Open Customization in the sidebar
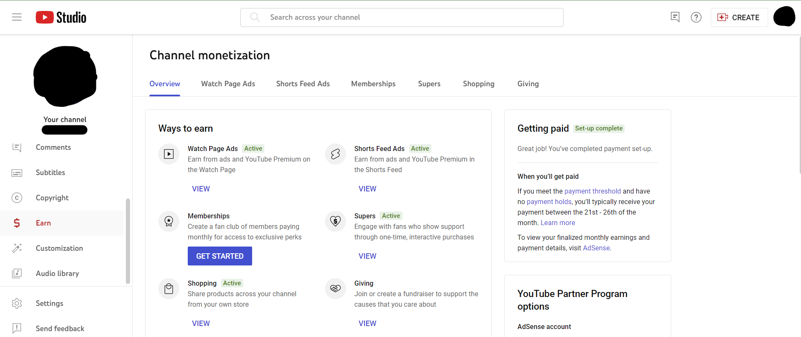 click(62, 248)
